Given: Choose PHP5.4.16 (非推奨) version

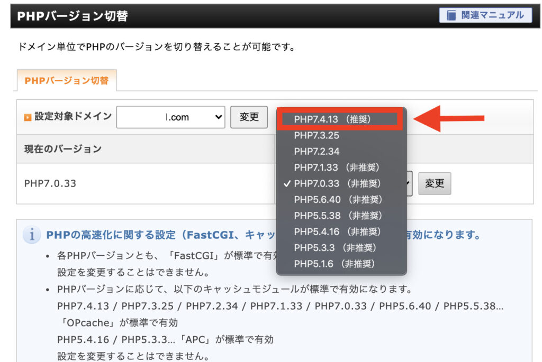Looking at the screenshot, I should [337, 231].
